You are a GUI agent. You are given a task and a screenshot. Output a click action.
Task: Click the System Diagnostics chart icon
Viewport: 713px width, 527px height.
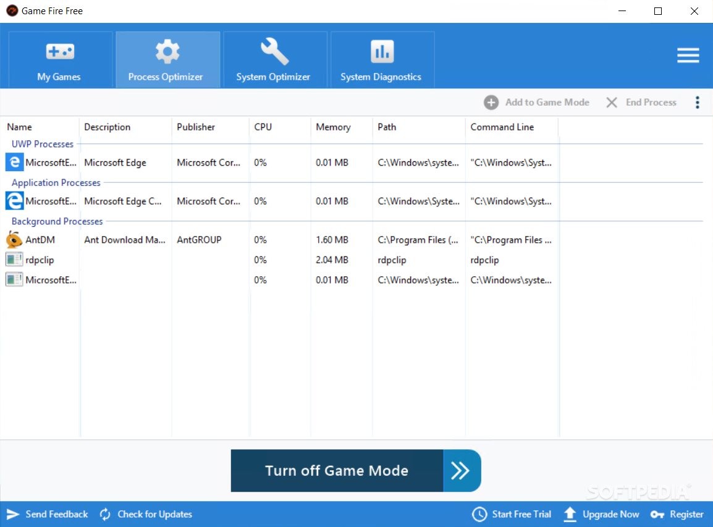tap(382, 51)
